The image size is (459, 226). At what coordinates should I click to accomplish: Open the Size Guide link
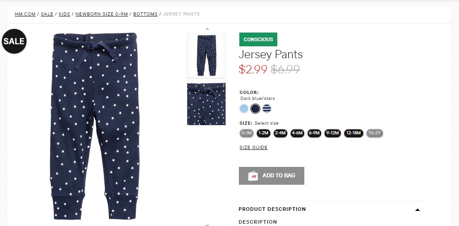point(253,148)
